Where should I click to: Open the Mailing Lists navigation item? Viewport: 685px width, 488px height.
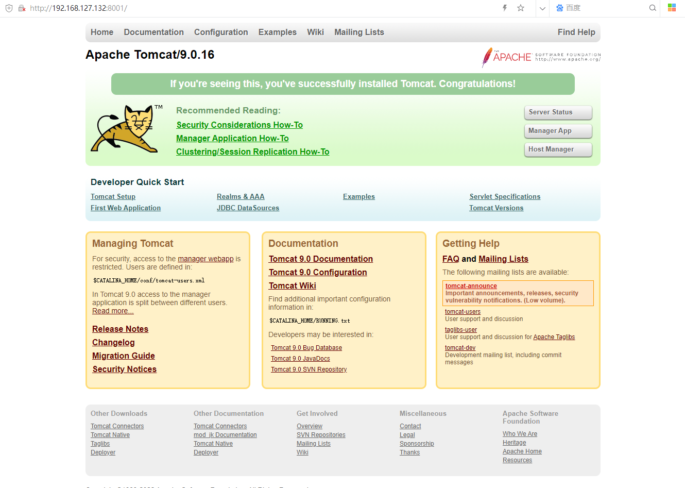[x=359, y=32]
